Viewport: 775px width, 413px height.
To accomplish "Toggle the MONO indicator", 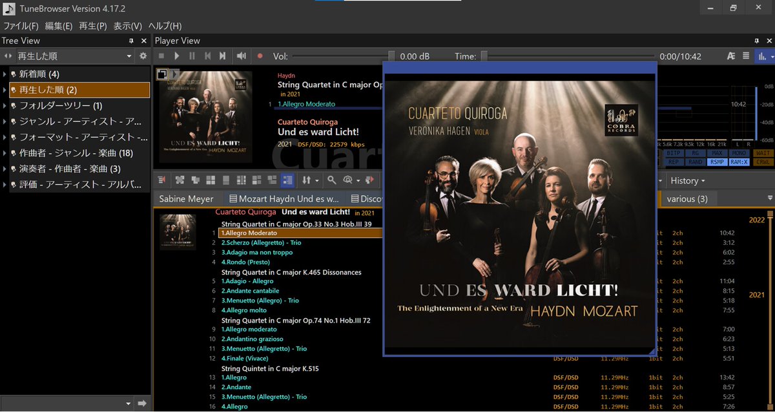I will tap(739, 153).
